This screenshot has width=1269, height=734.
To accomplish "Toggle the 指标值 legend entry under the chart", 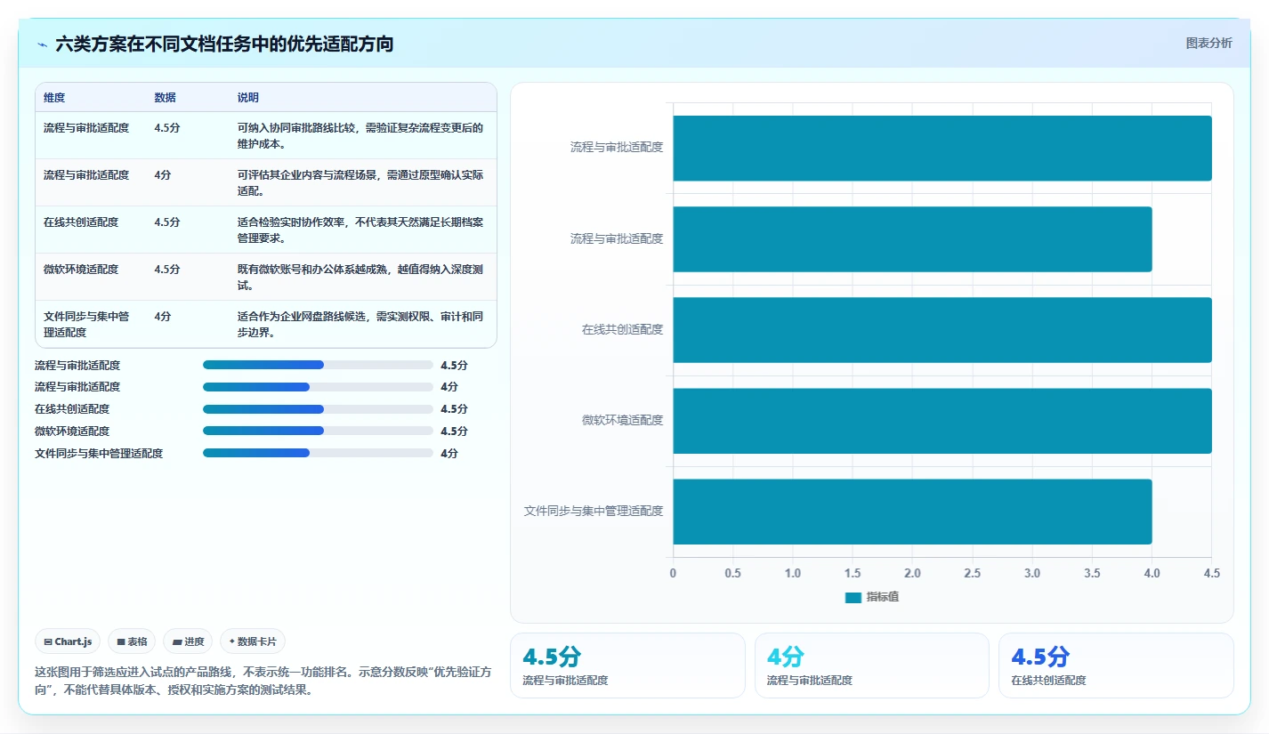I will pyautogui.click(x=872, y=597).
